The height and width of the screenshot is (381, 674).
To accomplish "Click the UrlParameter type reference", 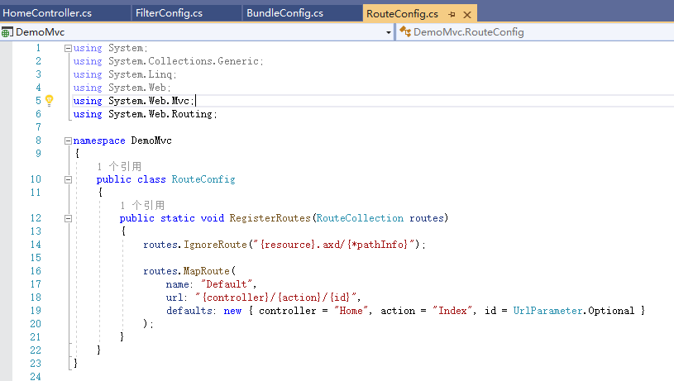I will click(x=547, y=311).
